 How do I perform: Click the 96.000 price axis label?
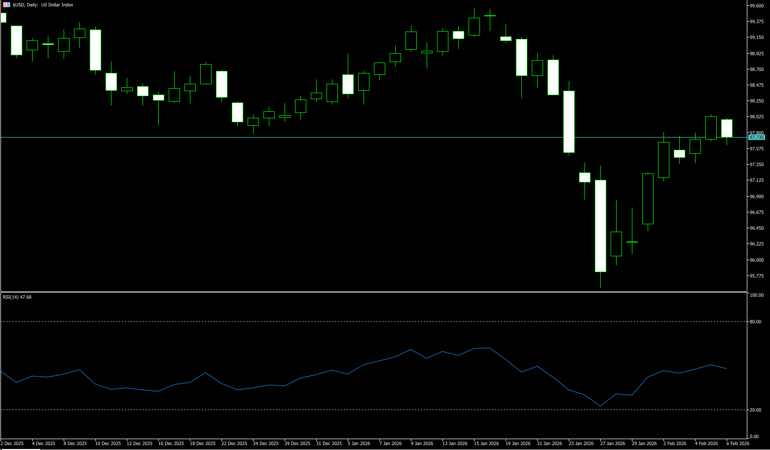[x=756, y=260]
